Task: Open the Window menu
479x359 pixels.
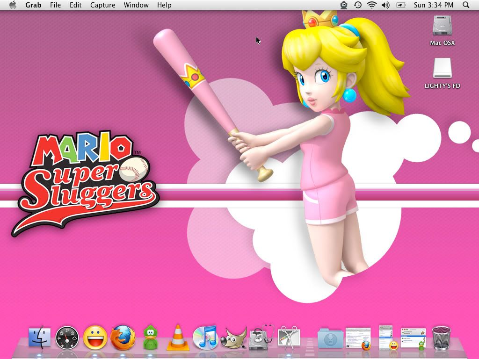Action: 136,5
